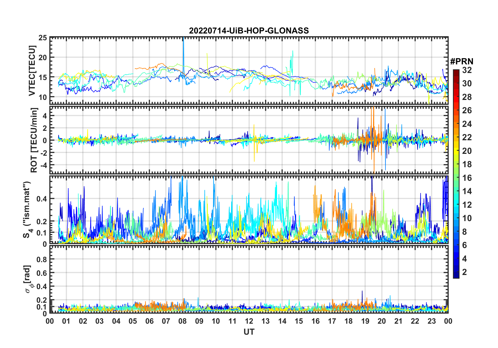
Task: Click the 25 tick on the VTEC axis
Action: (42, 38)
